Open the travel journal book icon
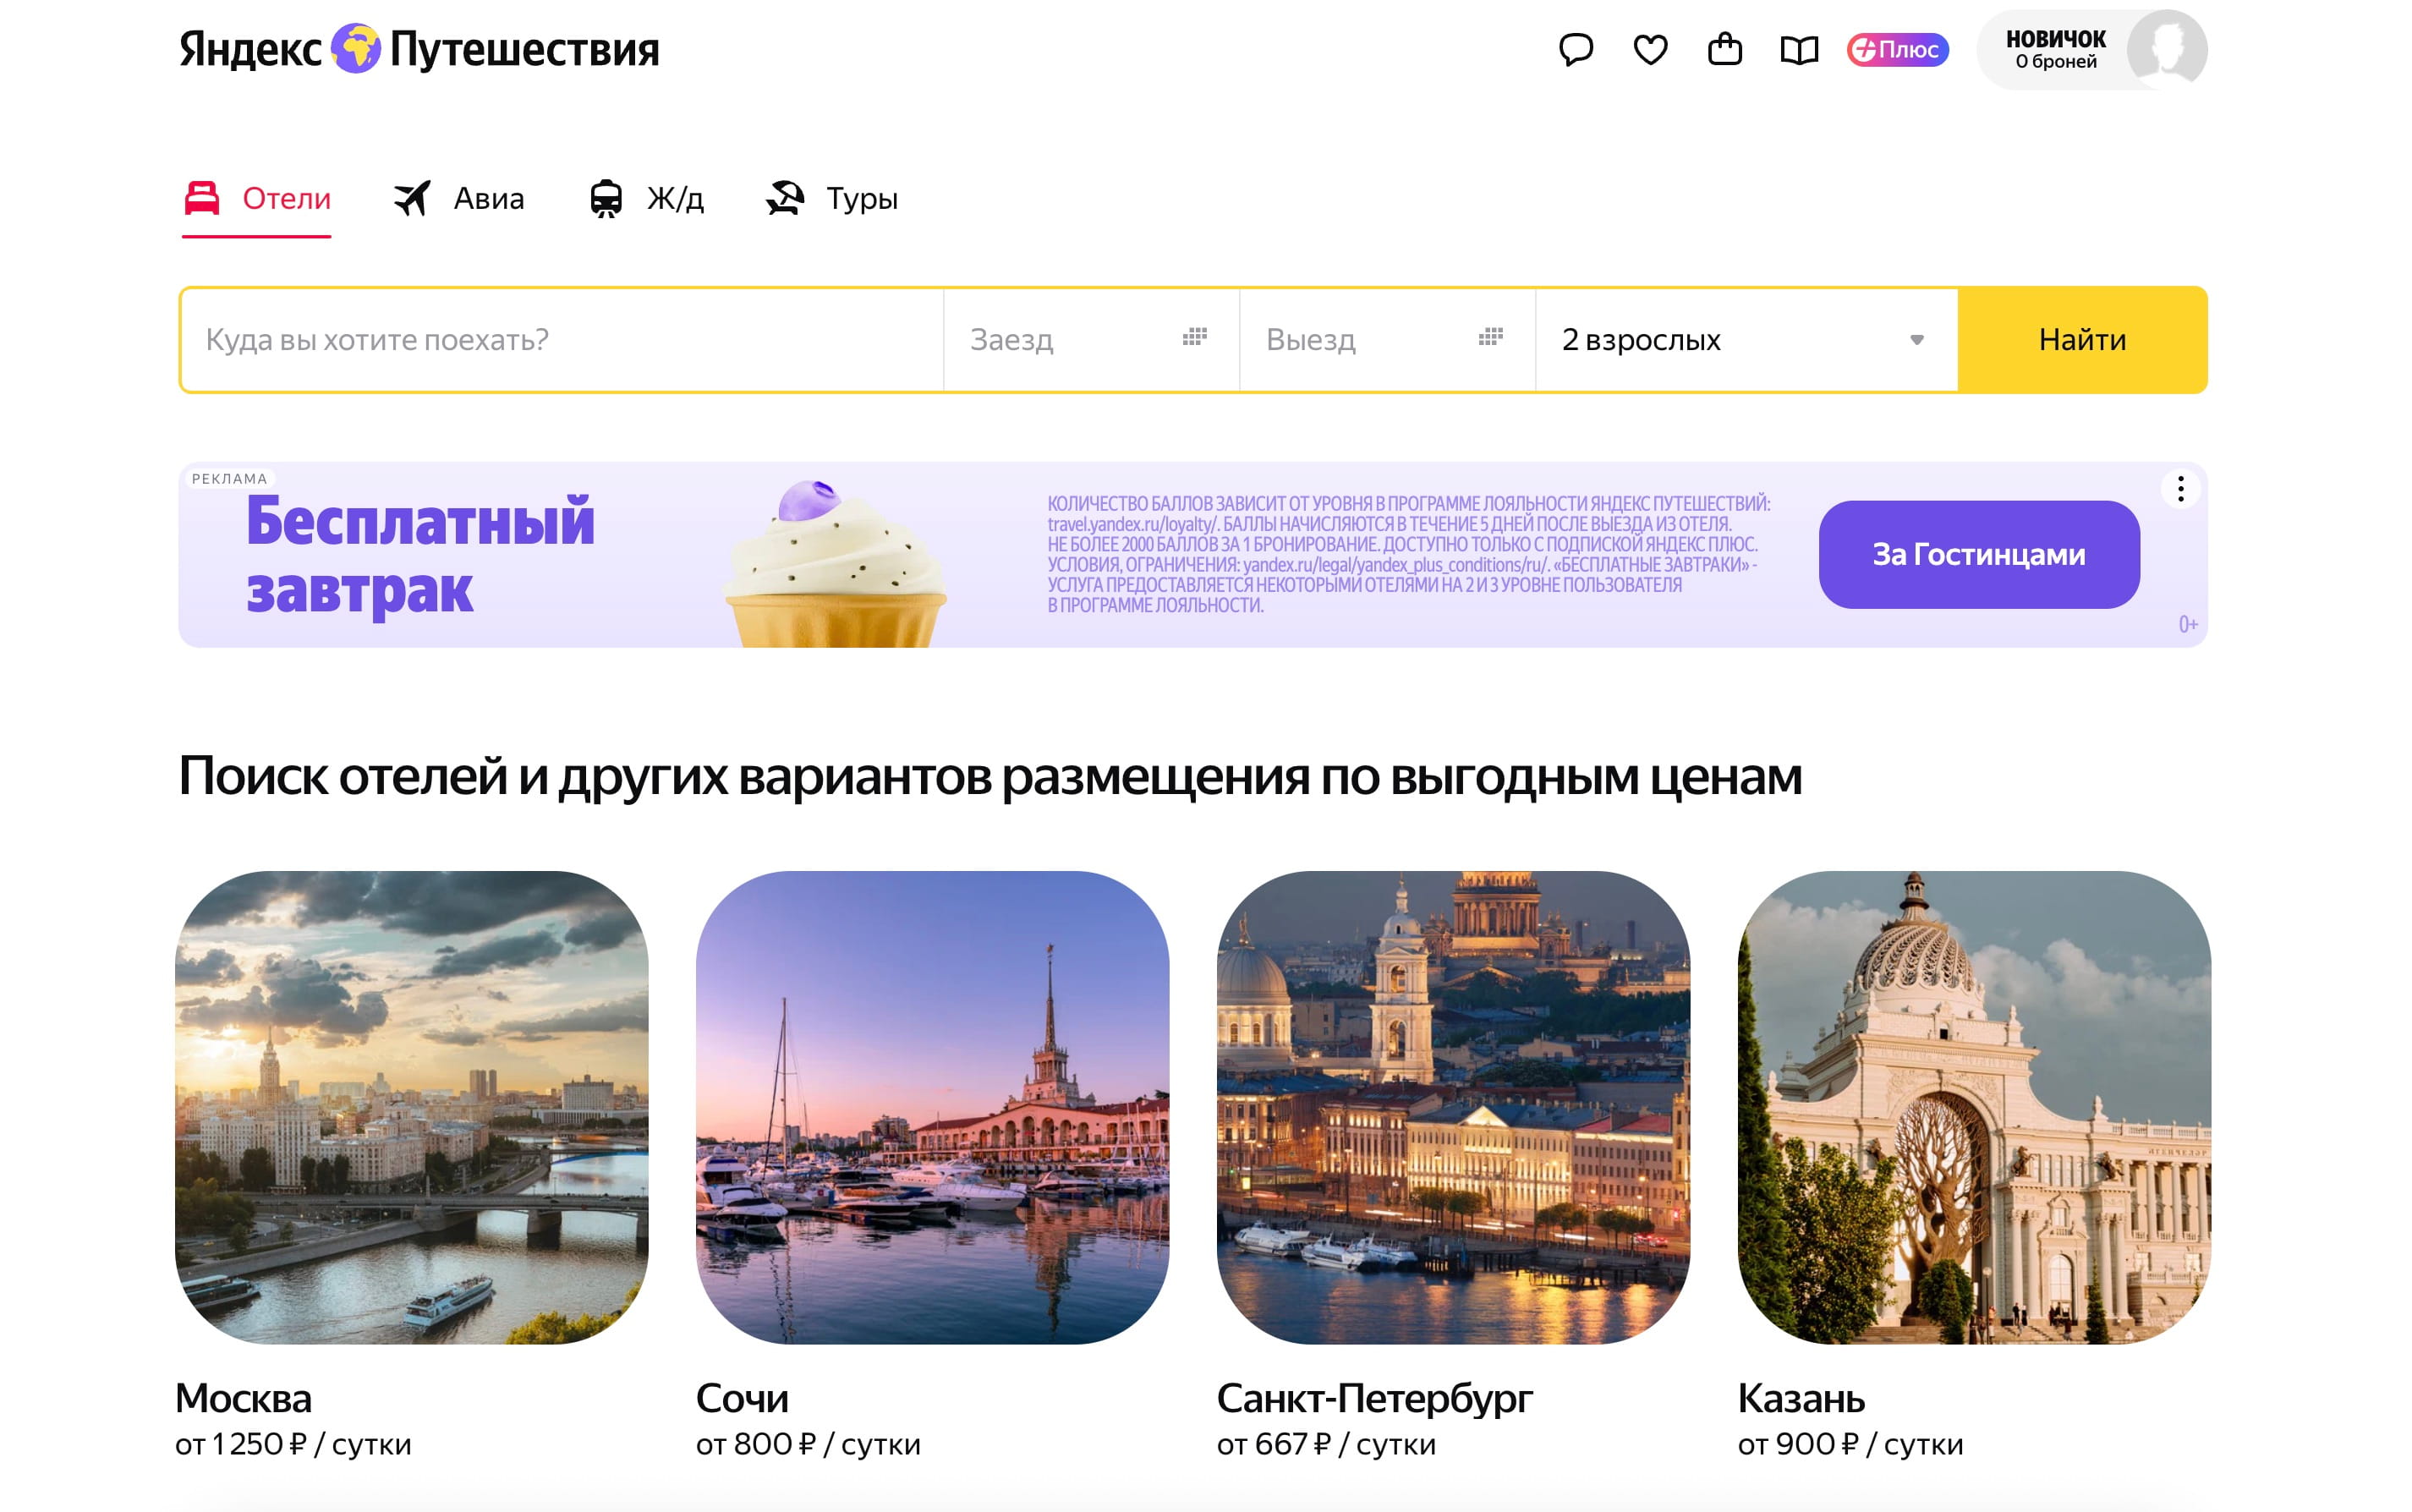This screenshot has height=1512, width=2412. tap(1799, 50)
